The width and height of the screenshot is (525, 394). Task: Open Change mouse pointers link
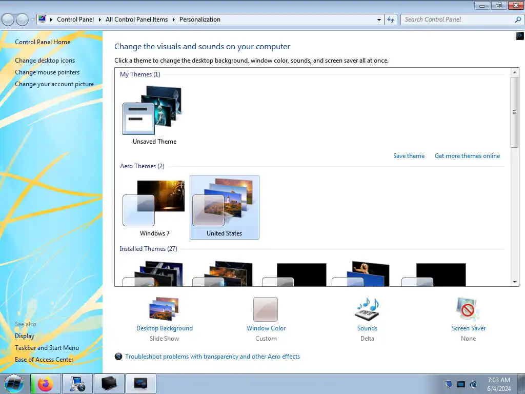47,72
